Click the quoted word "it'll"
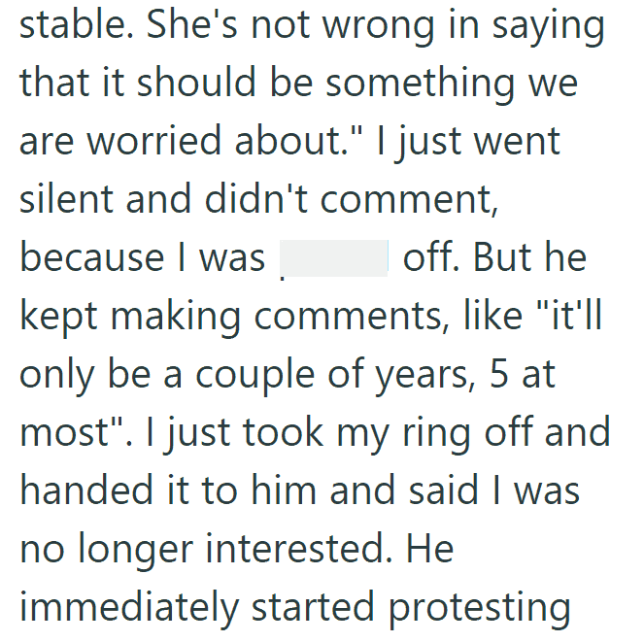Viewport: 644px width, 642px height. coord(570,315)
